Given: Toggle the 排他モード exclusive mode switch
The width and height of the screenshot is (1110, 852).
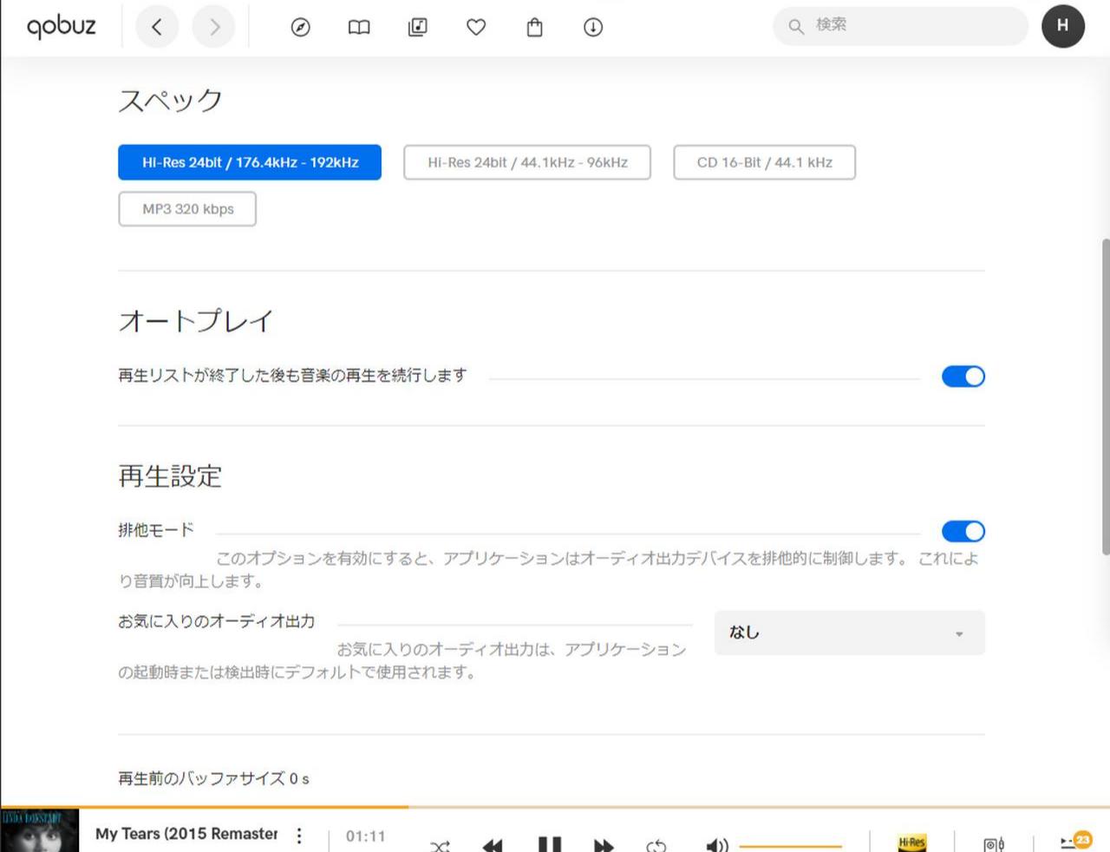Looking at the screenshot, I should click(963, 531).
